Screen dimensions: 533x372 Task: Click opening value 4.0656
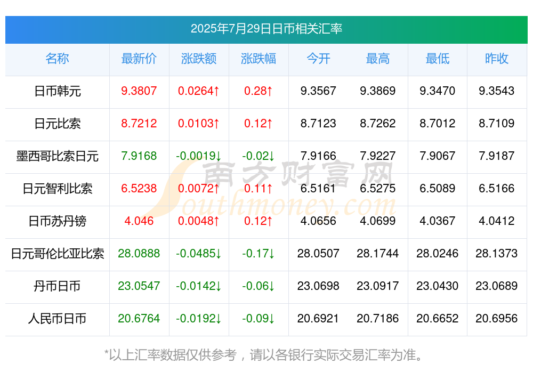(318, 221)
